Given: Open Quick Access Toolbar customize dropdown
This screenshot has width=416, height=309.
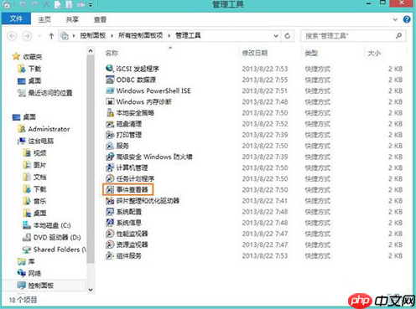Looking at the screenshot, I should [91, 5].
